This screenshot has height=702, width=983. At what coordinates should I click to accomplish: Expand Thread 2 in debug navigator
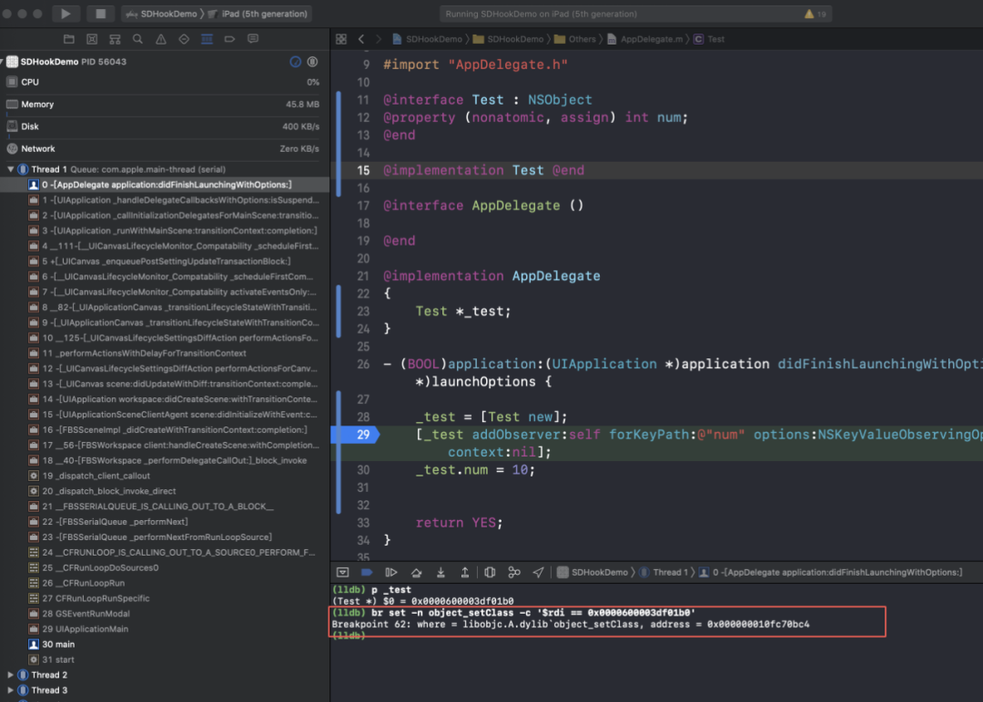[x=11, y=675]
